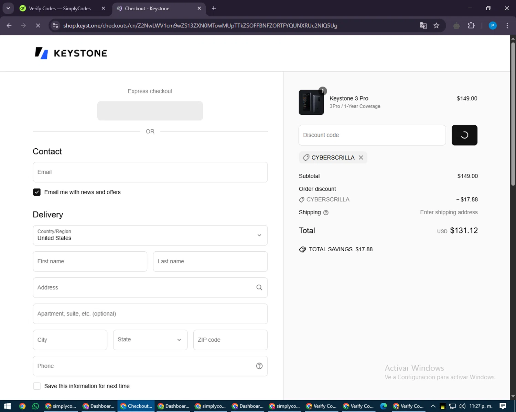Remove the CYBERSCRILLA discount code tag
The height and width of the screenshot is (412, 516).
coord(361,158)
